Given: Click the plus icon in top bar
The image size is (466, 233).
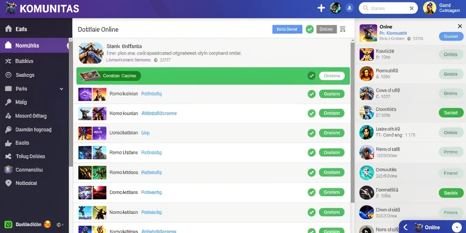Looking at the screenshot, I should coord(321,8).
